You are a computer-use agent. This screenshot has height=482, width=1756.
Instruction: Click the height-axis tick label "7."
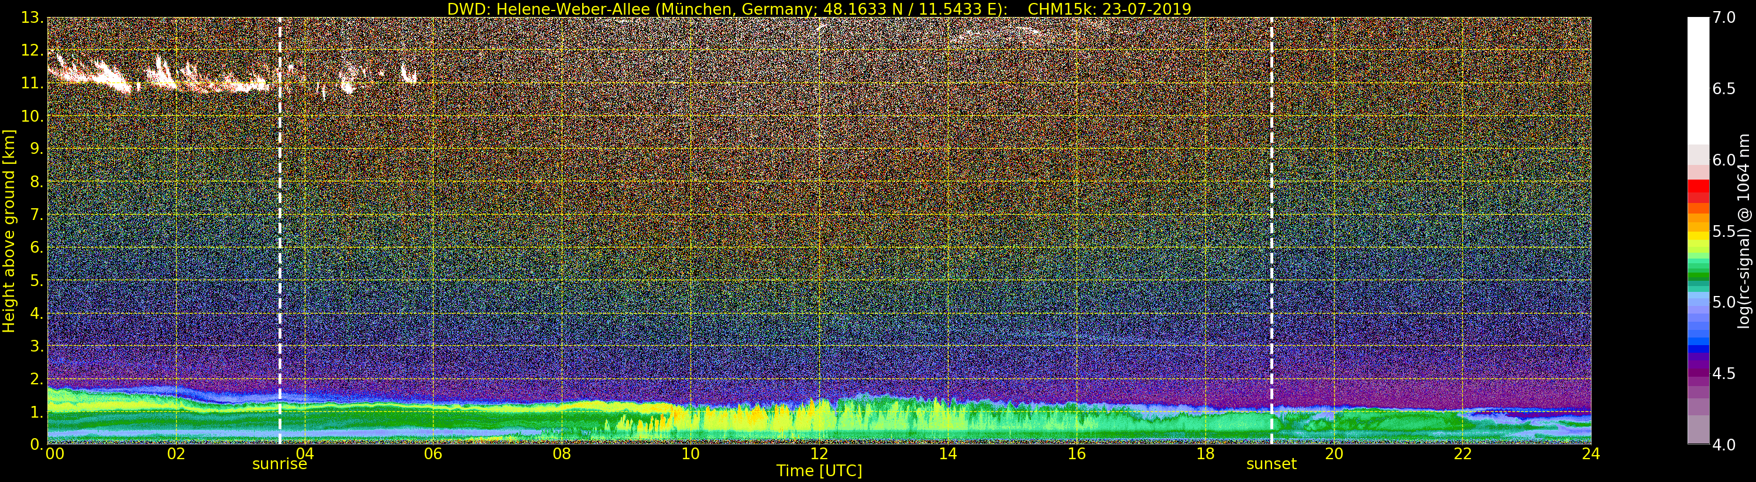click(37, 215)
